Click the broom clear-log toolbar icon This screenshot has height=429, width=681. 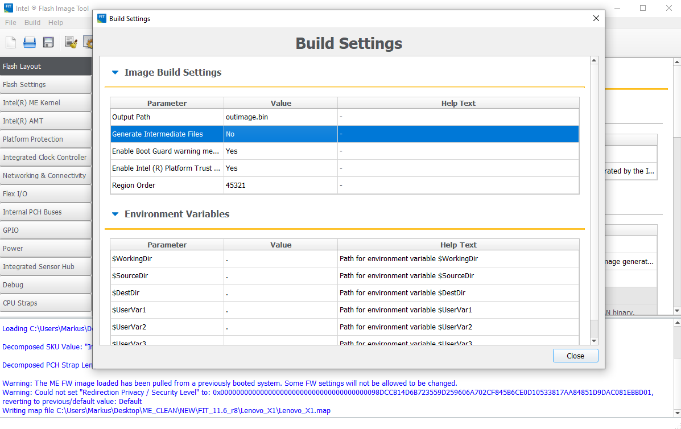point(71,42)
